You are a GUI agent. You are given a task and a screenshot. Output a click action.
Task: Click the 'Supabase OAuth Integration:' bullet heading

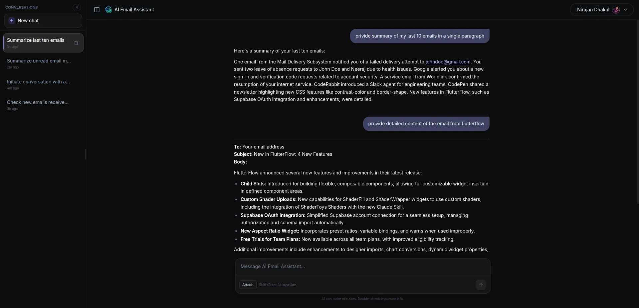click(273, 215)
